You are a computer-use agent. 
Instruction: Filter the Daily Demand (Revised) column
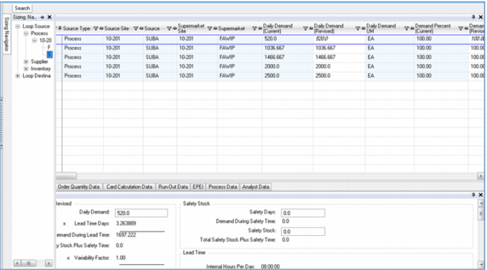(x=358, y=29)
